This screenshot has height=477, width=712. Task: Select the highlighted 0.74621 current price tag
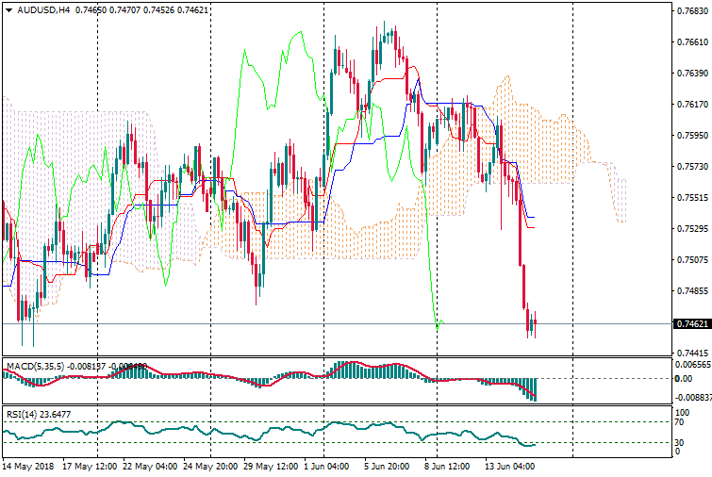692,324
